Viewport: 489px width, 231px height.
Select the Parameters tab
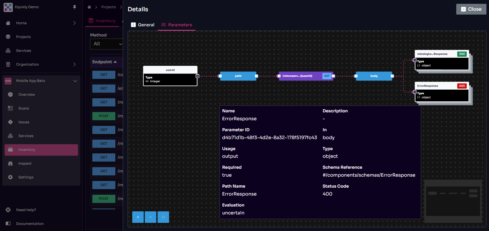coord(177,25)
